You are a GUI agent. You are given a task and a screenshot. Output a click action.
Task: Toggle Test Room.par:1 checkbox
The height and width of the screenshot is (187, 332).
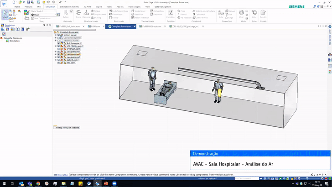59,43
